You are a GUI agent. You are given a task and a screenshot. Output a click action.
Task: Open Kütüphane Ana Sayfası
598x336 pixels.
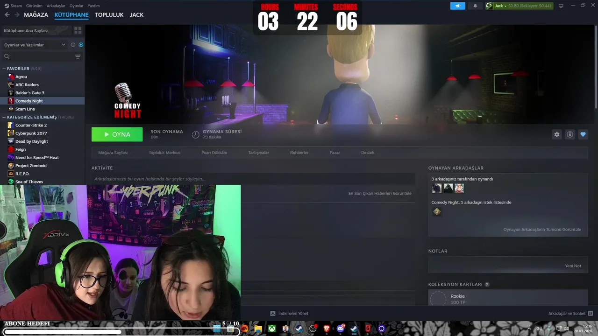(36, 30)
